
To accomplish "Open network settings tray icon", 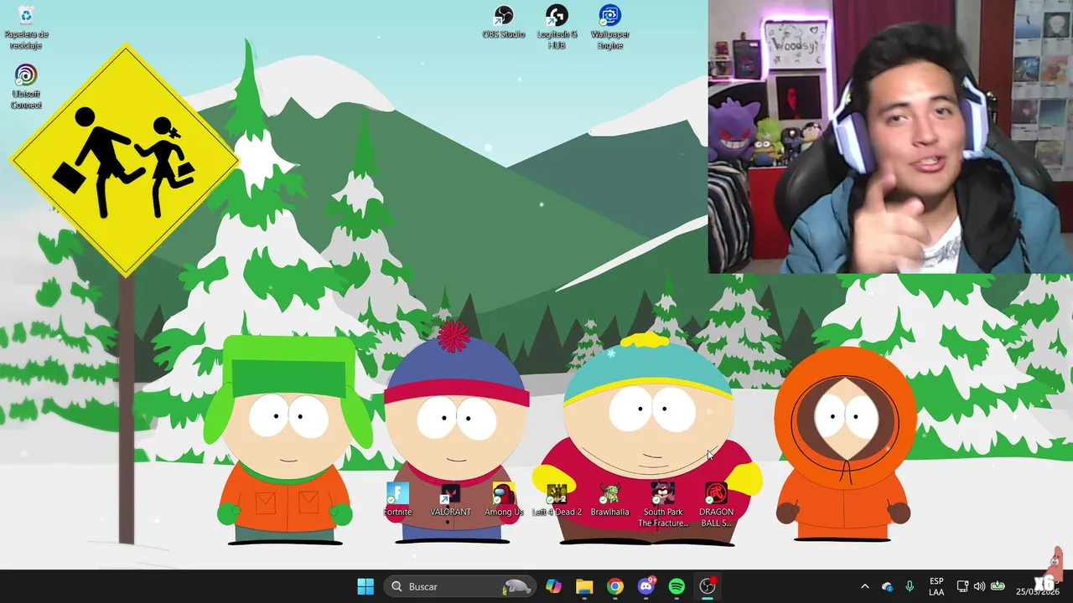I will [963, 586].
